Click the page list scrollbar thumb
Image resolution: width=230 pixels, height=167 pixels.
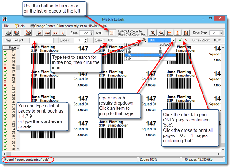[18, 68]
